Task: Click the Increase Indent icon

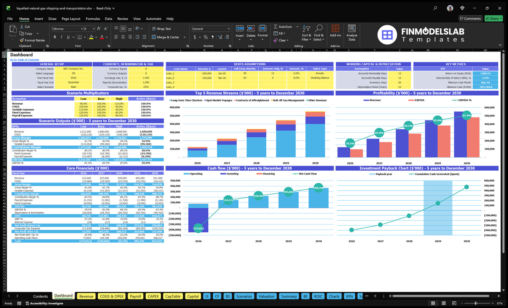Action: (x=145, y=37)
